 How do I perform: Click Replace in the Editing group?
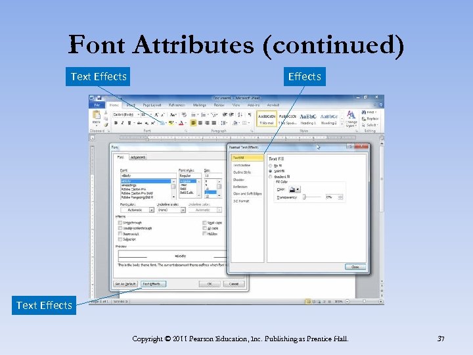click(370, 118)
